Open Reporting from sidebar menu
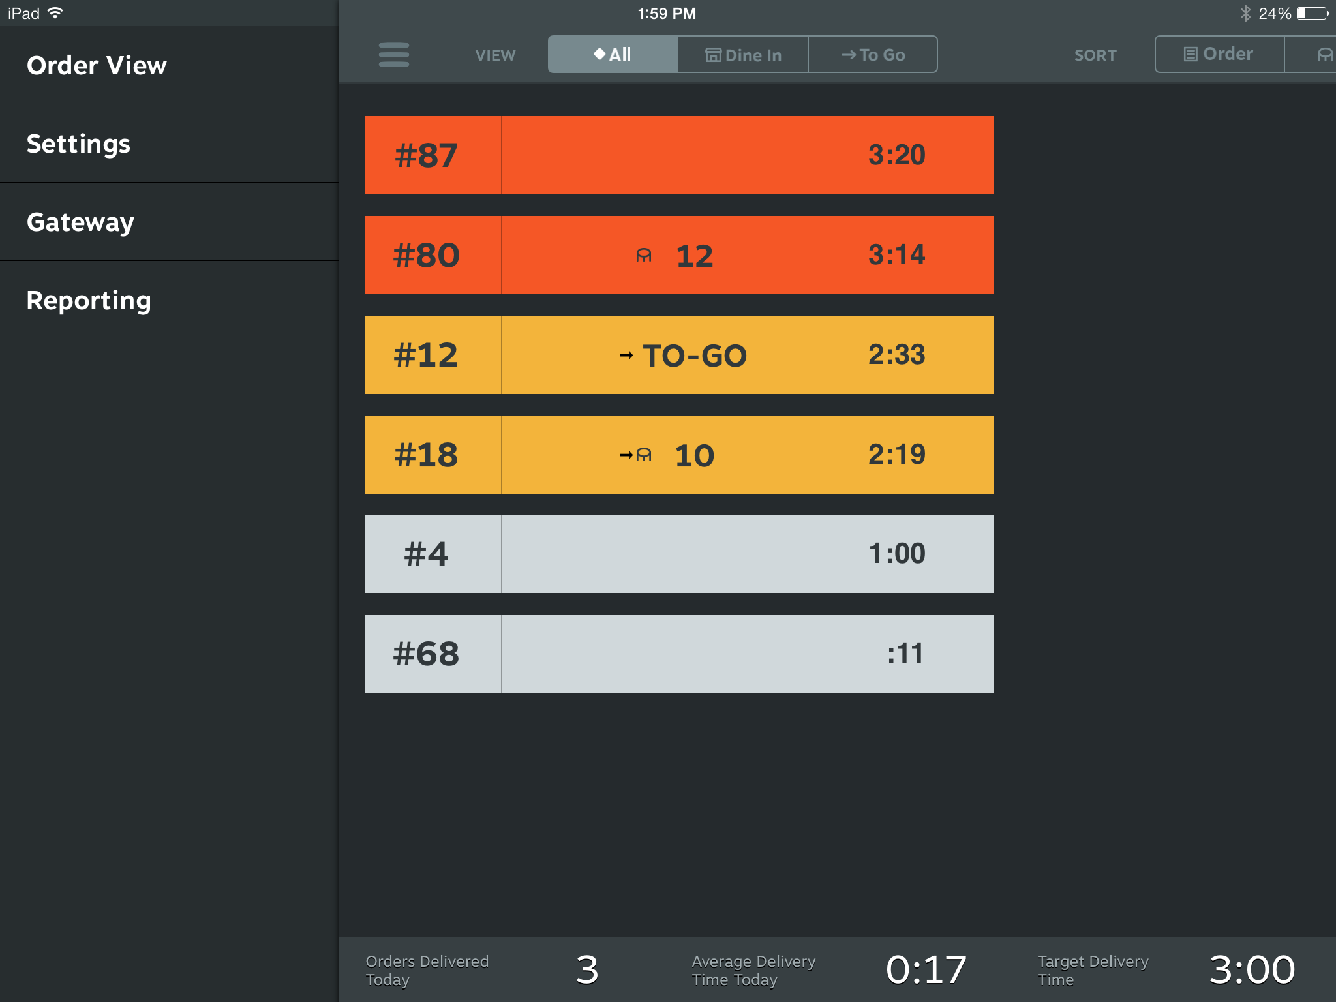 pos(89,300)
